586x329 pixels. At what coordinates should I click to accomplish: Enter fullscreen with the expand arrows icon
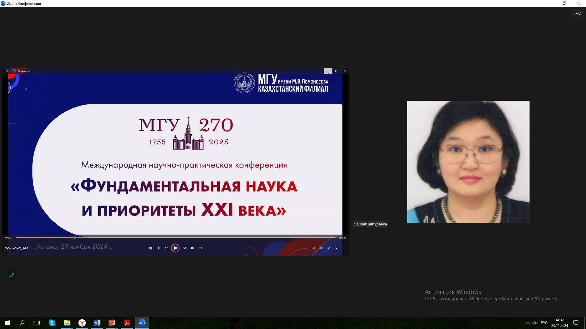(329, 248)
